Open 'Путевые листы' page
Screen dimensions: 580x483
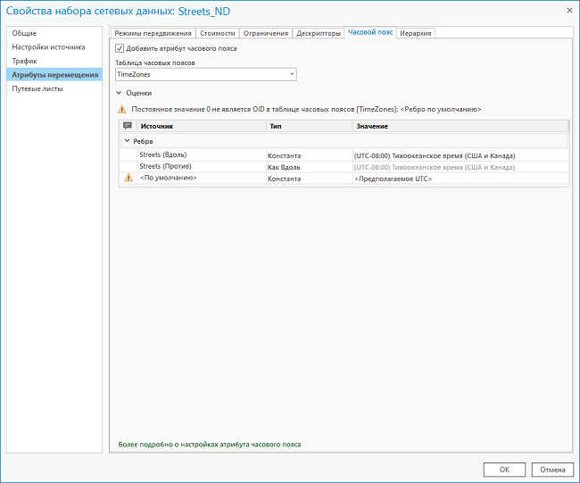(x=37, y=89)
